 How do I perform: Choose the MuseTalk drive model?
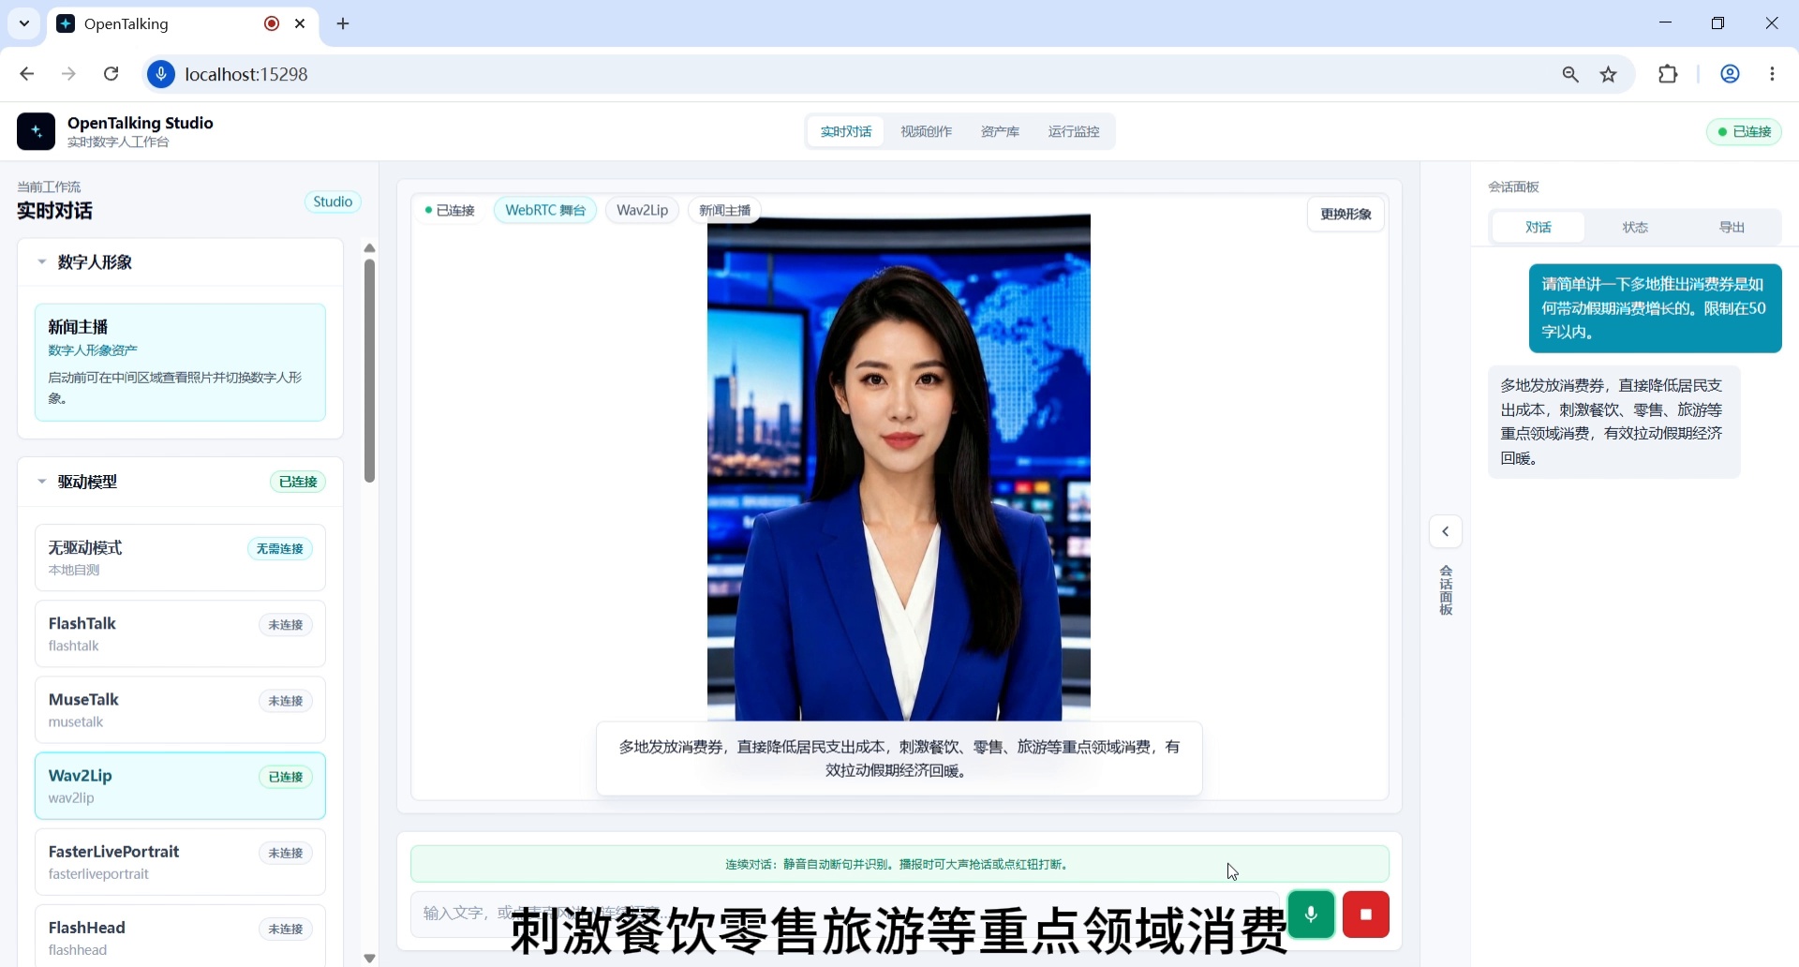[180, 709]
